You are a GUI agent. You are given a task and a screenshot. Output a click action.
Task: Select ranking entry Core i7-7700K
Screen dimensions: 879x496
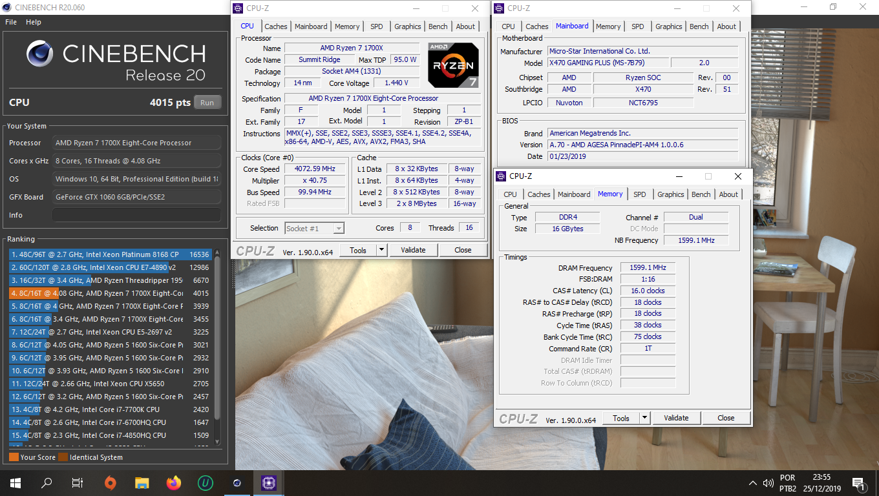[111, 409]
